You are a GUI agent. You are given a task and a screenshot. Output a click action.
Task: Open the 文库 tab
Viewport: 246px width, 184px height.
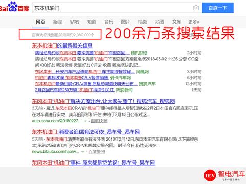(x=176, y=22)
